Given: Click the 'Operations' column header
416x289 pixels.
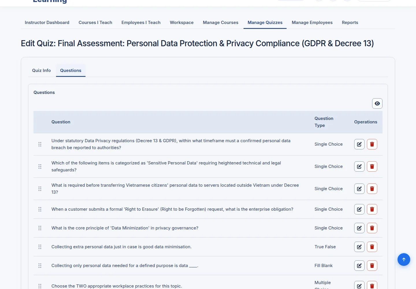Looking at the screenshot, I should [x=366, y=122].
